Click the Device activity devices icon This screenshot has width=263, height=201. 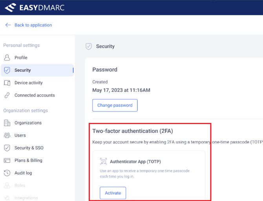[7, 83]
